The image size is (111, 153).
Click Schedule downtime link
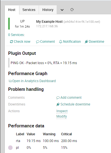click(x=75, y=104)
